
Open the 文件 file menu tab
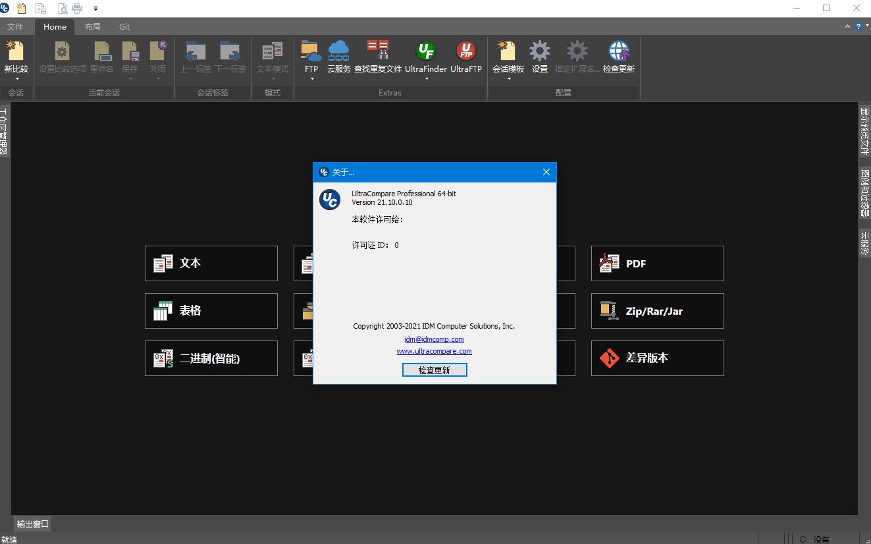[15, 27]
